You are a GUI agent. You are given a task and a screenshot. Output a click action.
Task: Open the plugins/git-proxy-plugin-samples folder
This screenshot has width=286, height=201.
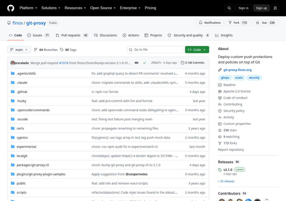coord(41,174)
